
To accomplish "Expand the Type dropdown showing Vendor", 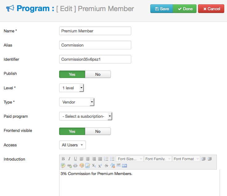I will click(x=77, y=102).
